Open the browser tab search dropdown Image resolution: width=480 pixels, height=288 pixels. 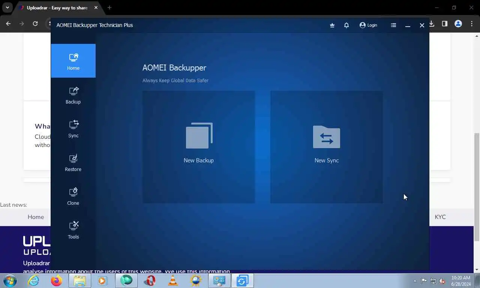coord(7,7)
